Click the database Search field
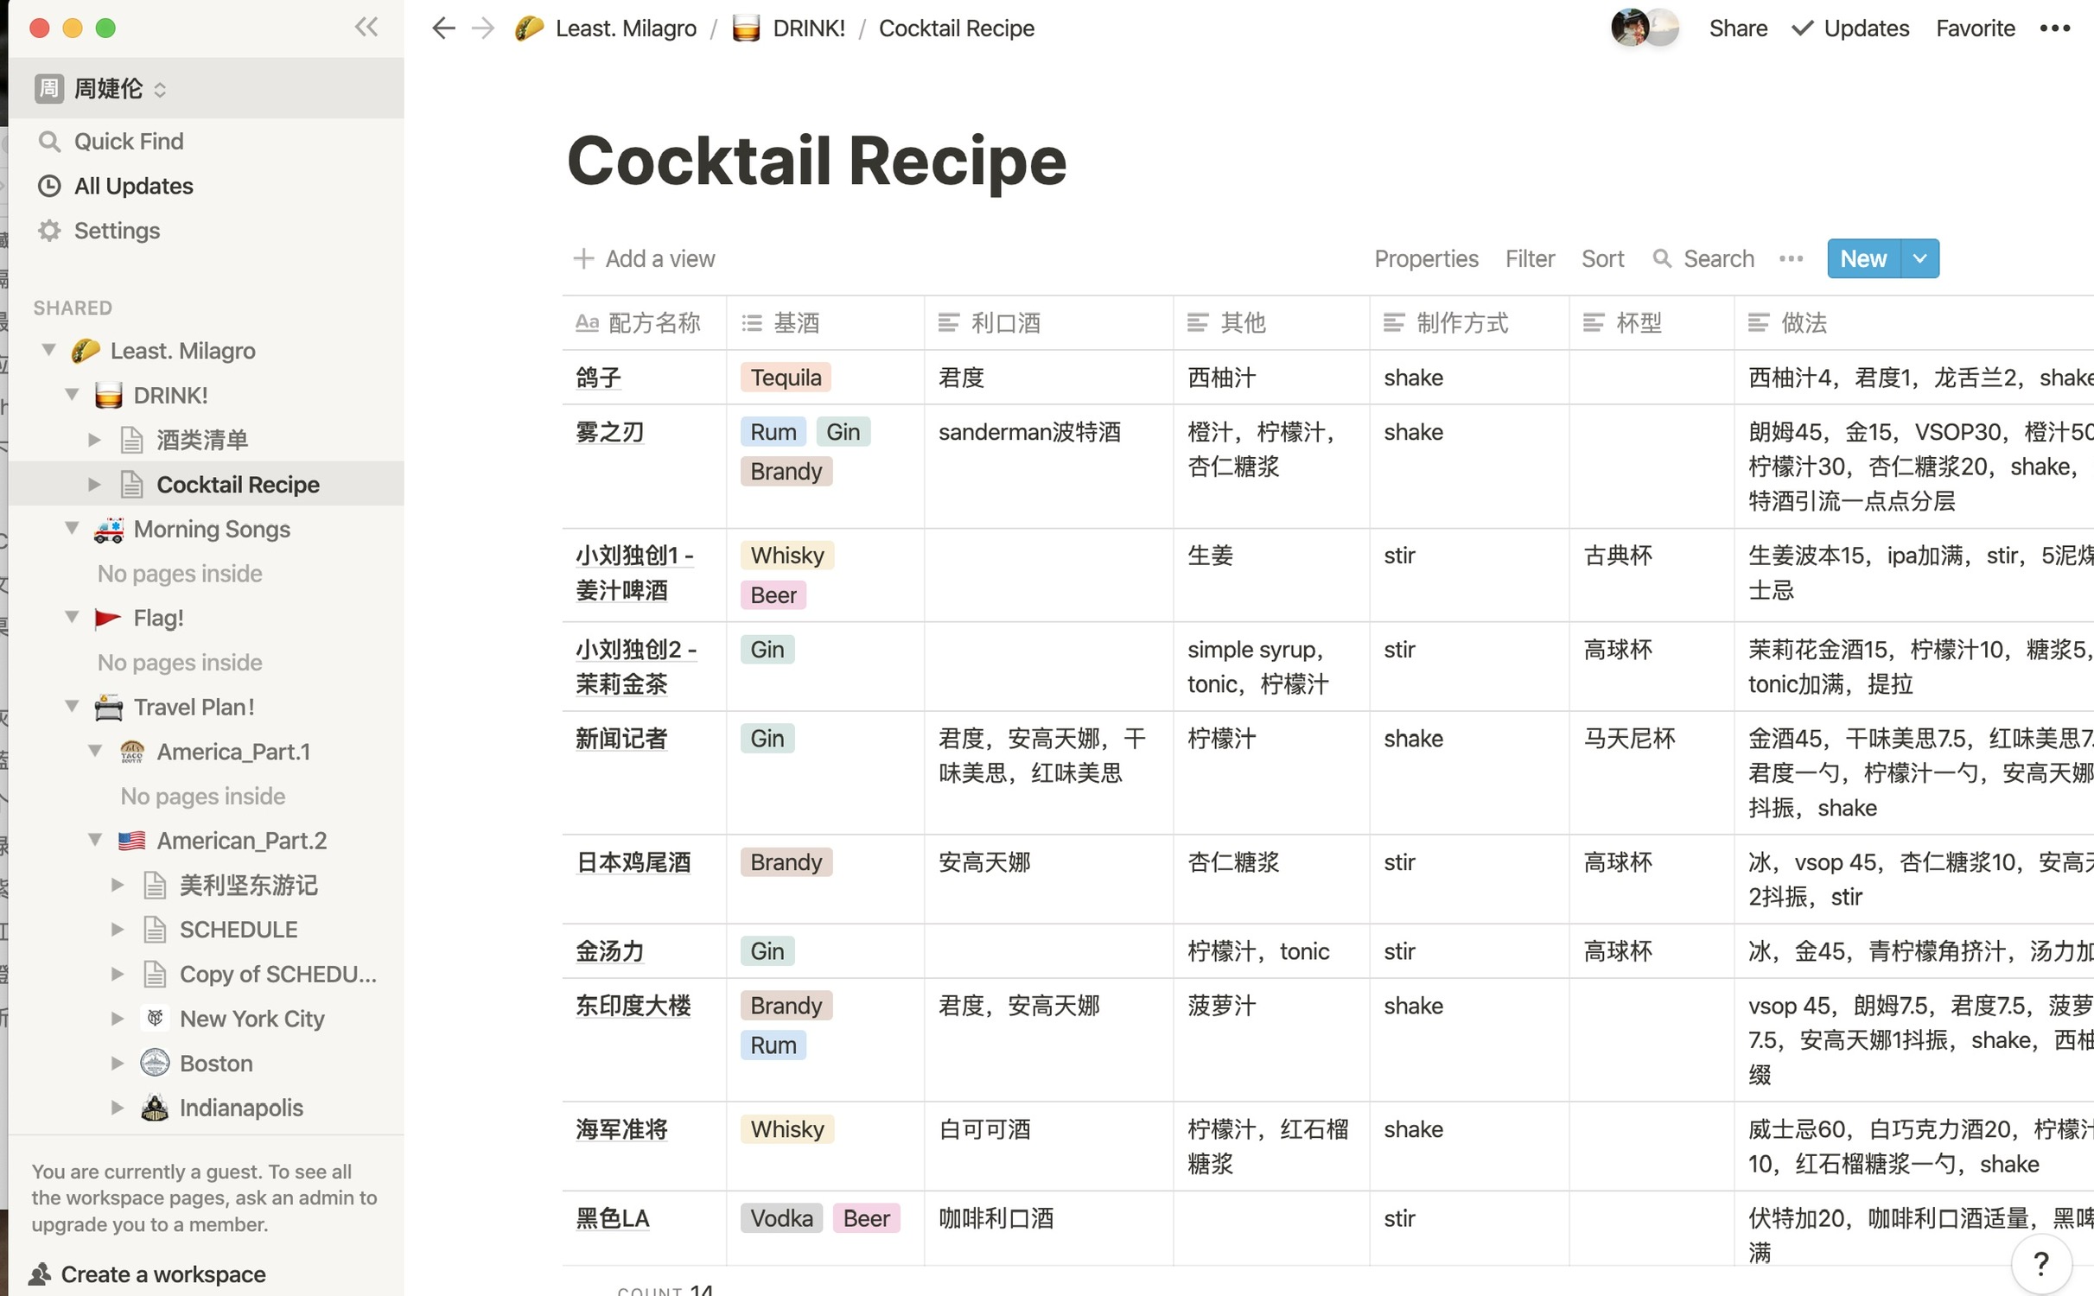The width and height of the screenshot is (2094, 1296). tap(1717, 258)
